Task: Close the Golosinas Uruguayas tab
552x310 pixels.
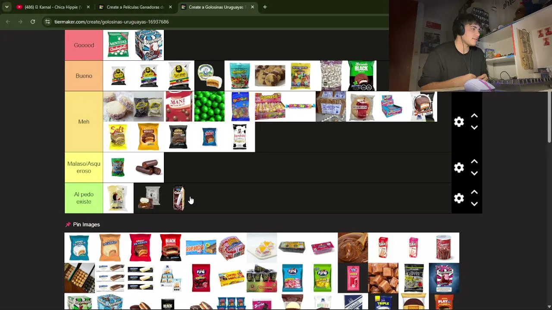Action: (252, 7)
